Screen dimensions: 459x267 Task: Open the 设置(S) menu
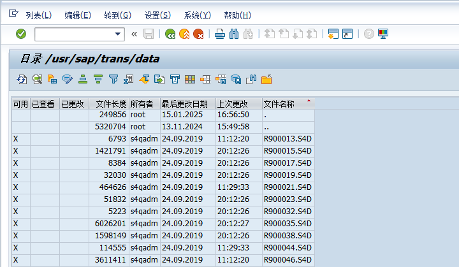(157, 15)
